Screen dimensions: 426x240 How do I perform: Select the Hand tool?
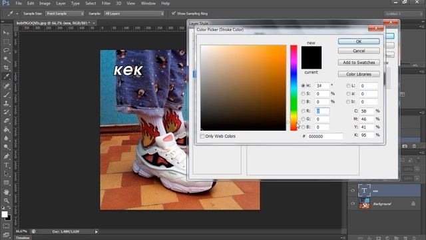(x=6, y=192)
